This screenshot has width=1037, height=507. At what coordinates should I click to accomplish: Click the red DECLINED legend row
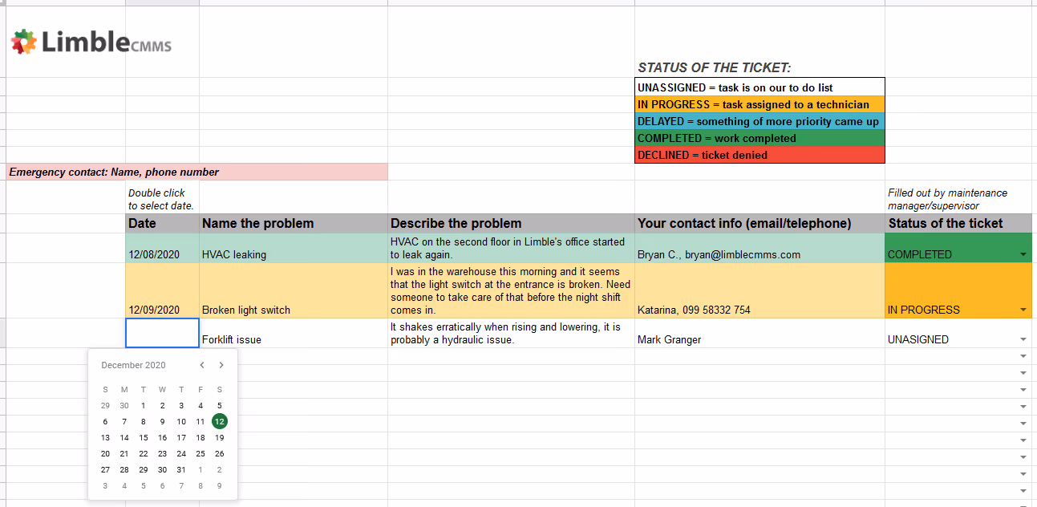tap(760, 155)
